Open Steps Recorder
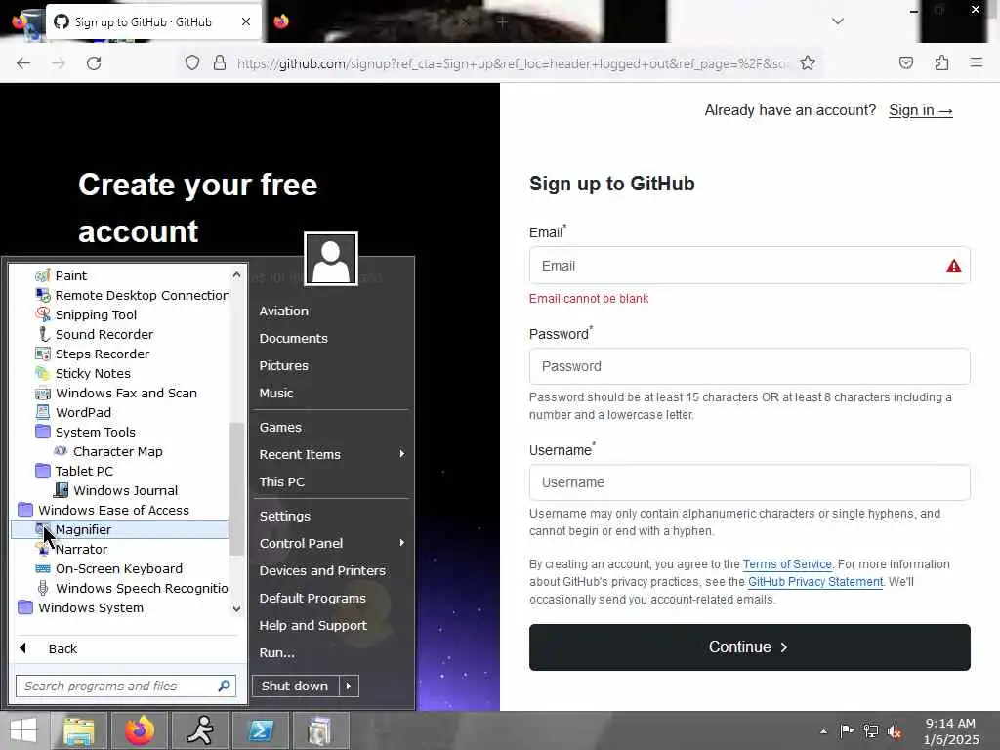 pyautogui.click(x=92, y=354)
